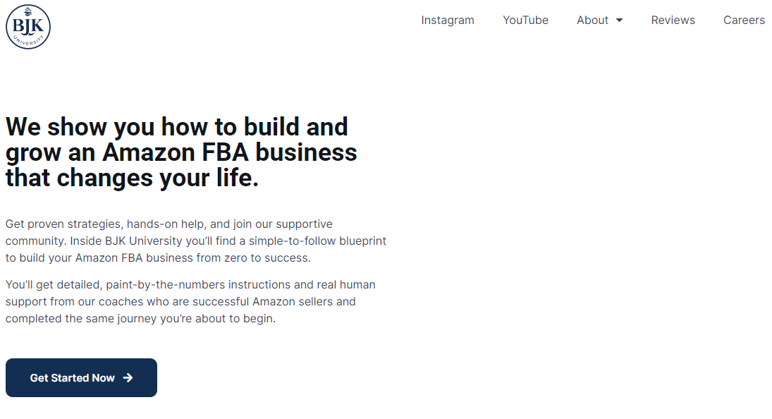Click the caret arrow beside About
Screen dimensions: 772x419
tap(620, 20)
